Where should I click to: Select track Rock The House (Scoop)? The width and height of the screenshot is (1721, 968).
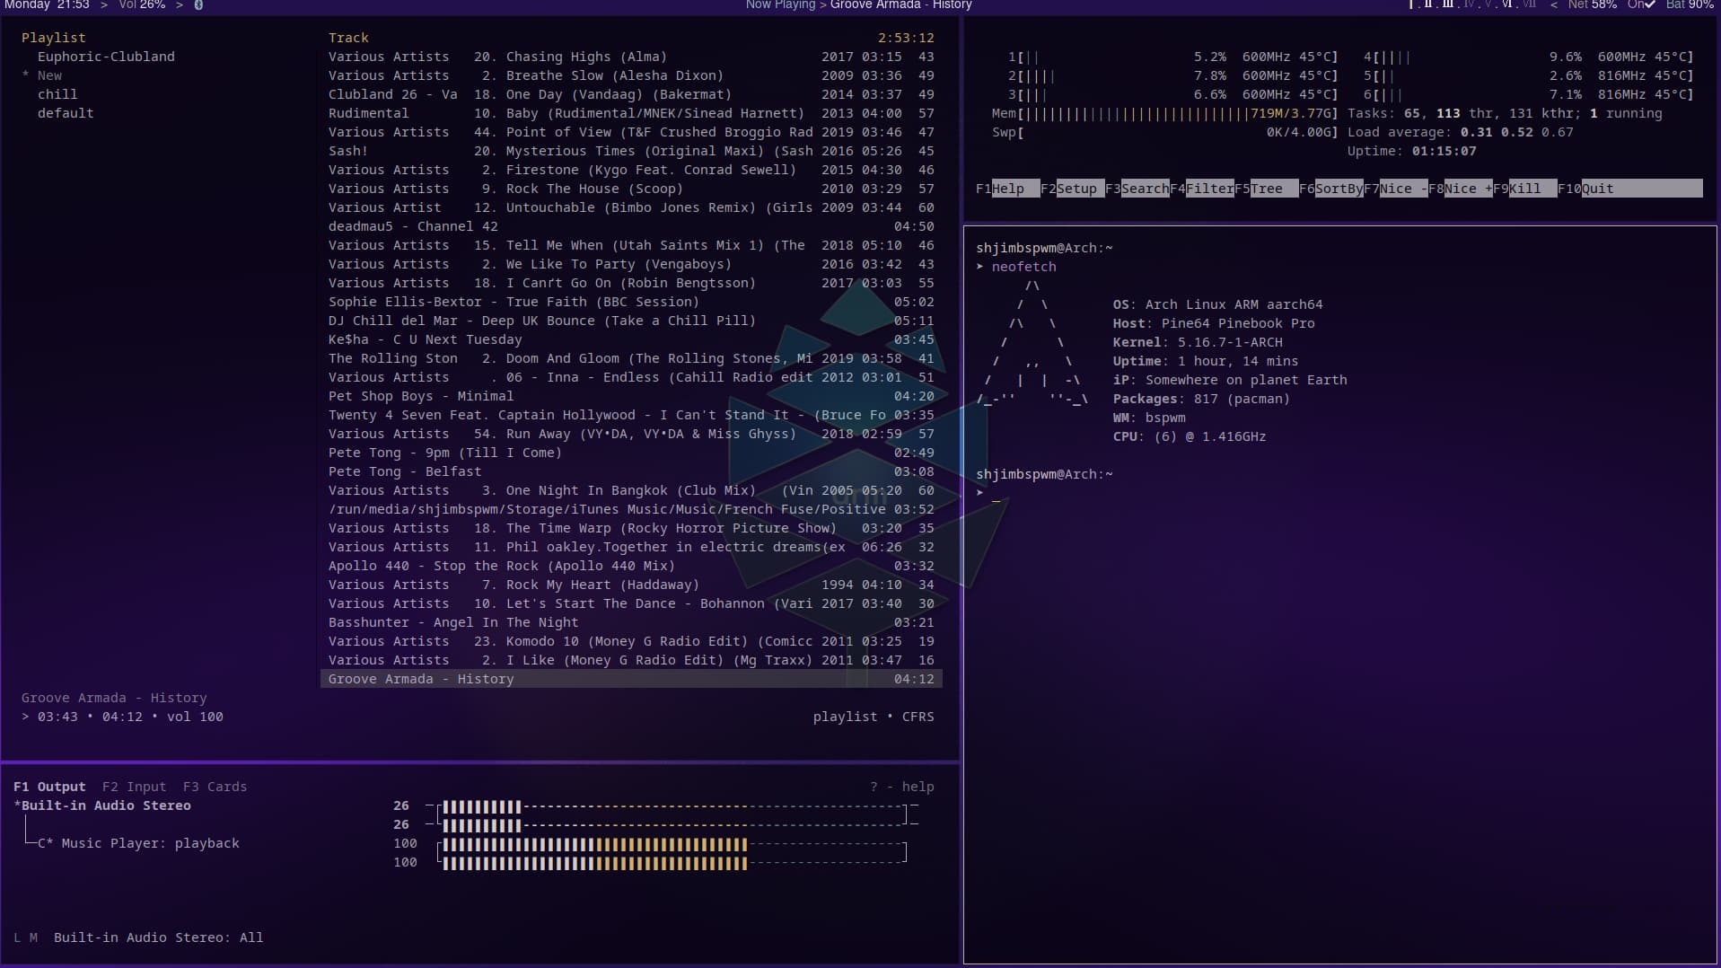pyautogui.click(x=630, y=189)
